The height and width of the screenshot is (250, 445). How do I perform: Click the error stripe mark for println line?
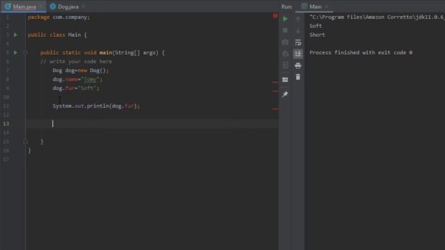coord(275,109)
